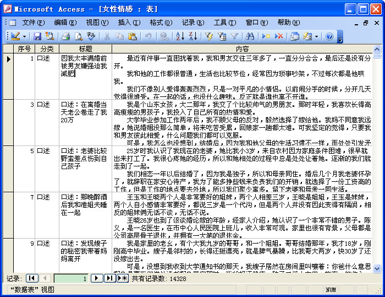Open the 插入(I) menu
385x297 pixels.
(x=129, y=23)
